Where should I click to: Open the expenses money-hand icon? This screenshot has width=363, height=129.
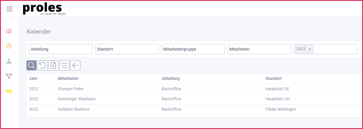click(x=9, y=61)
